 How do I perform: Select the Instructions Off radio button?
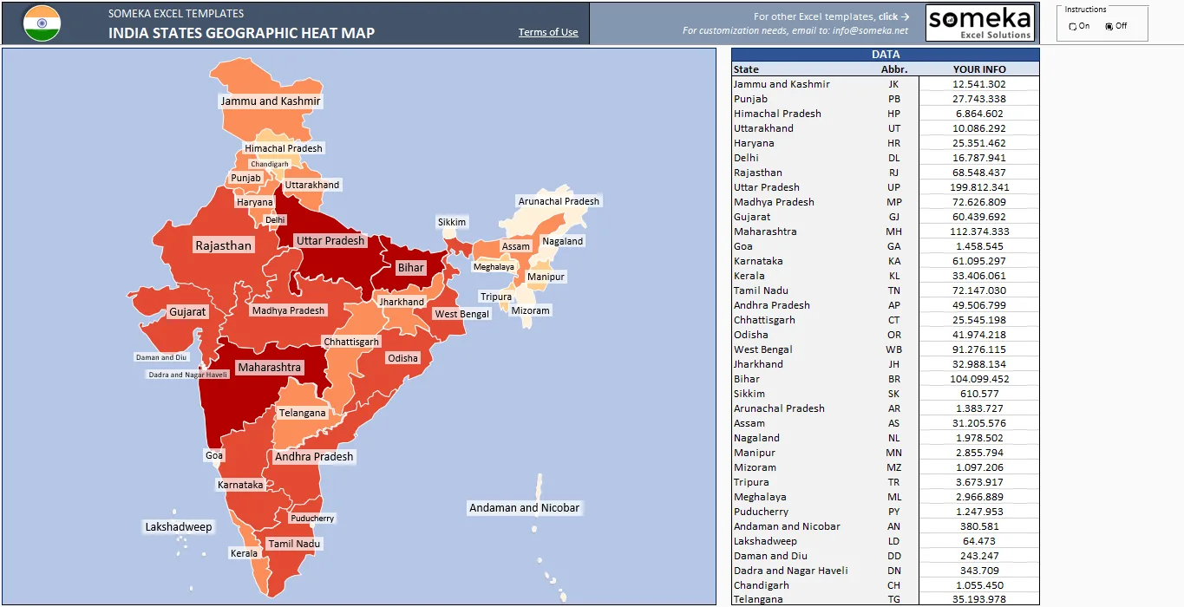1109,26
